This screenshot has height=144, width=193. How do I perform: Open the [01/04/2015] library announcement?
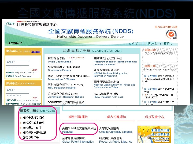point(159,103)
